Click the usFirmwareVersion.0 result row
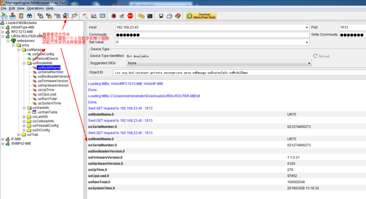 pos(226,157)
